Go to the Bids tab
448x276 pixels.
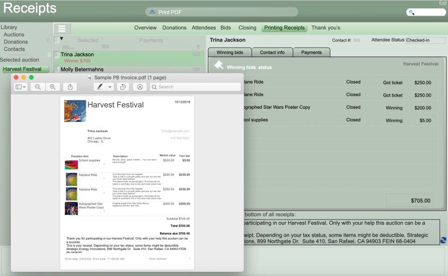pos(225,28)
